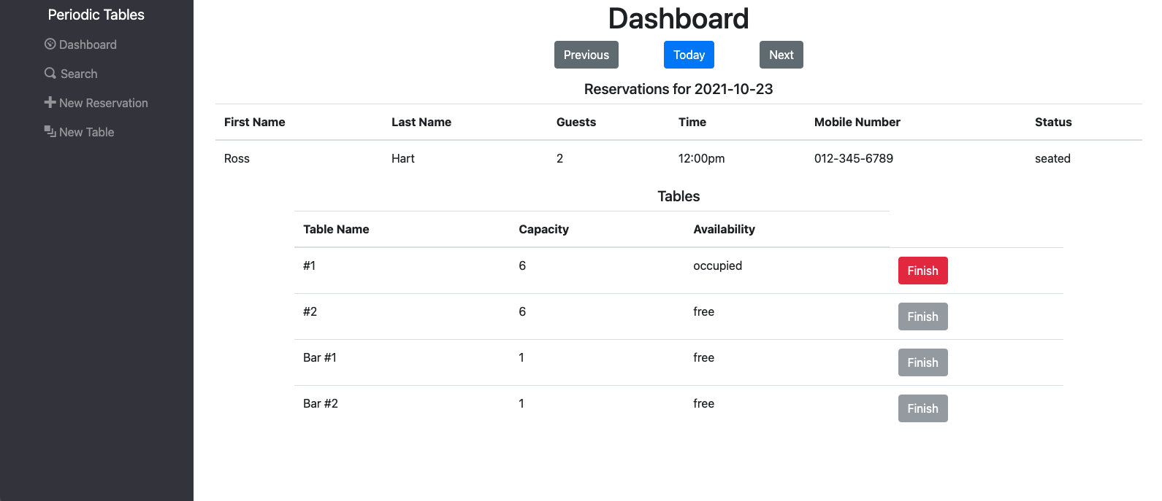The height and width of the screenshot is (501, 1162).
Task: Click the Guests column header
Action: 576,122
